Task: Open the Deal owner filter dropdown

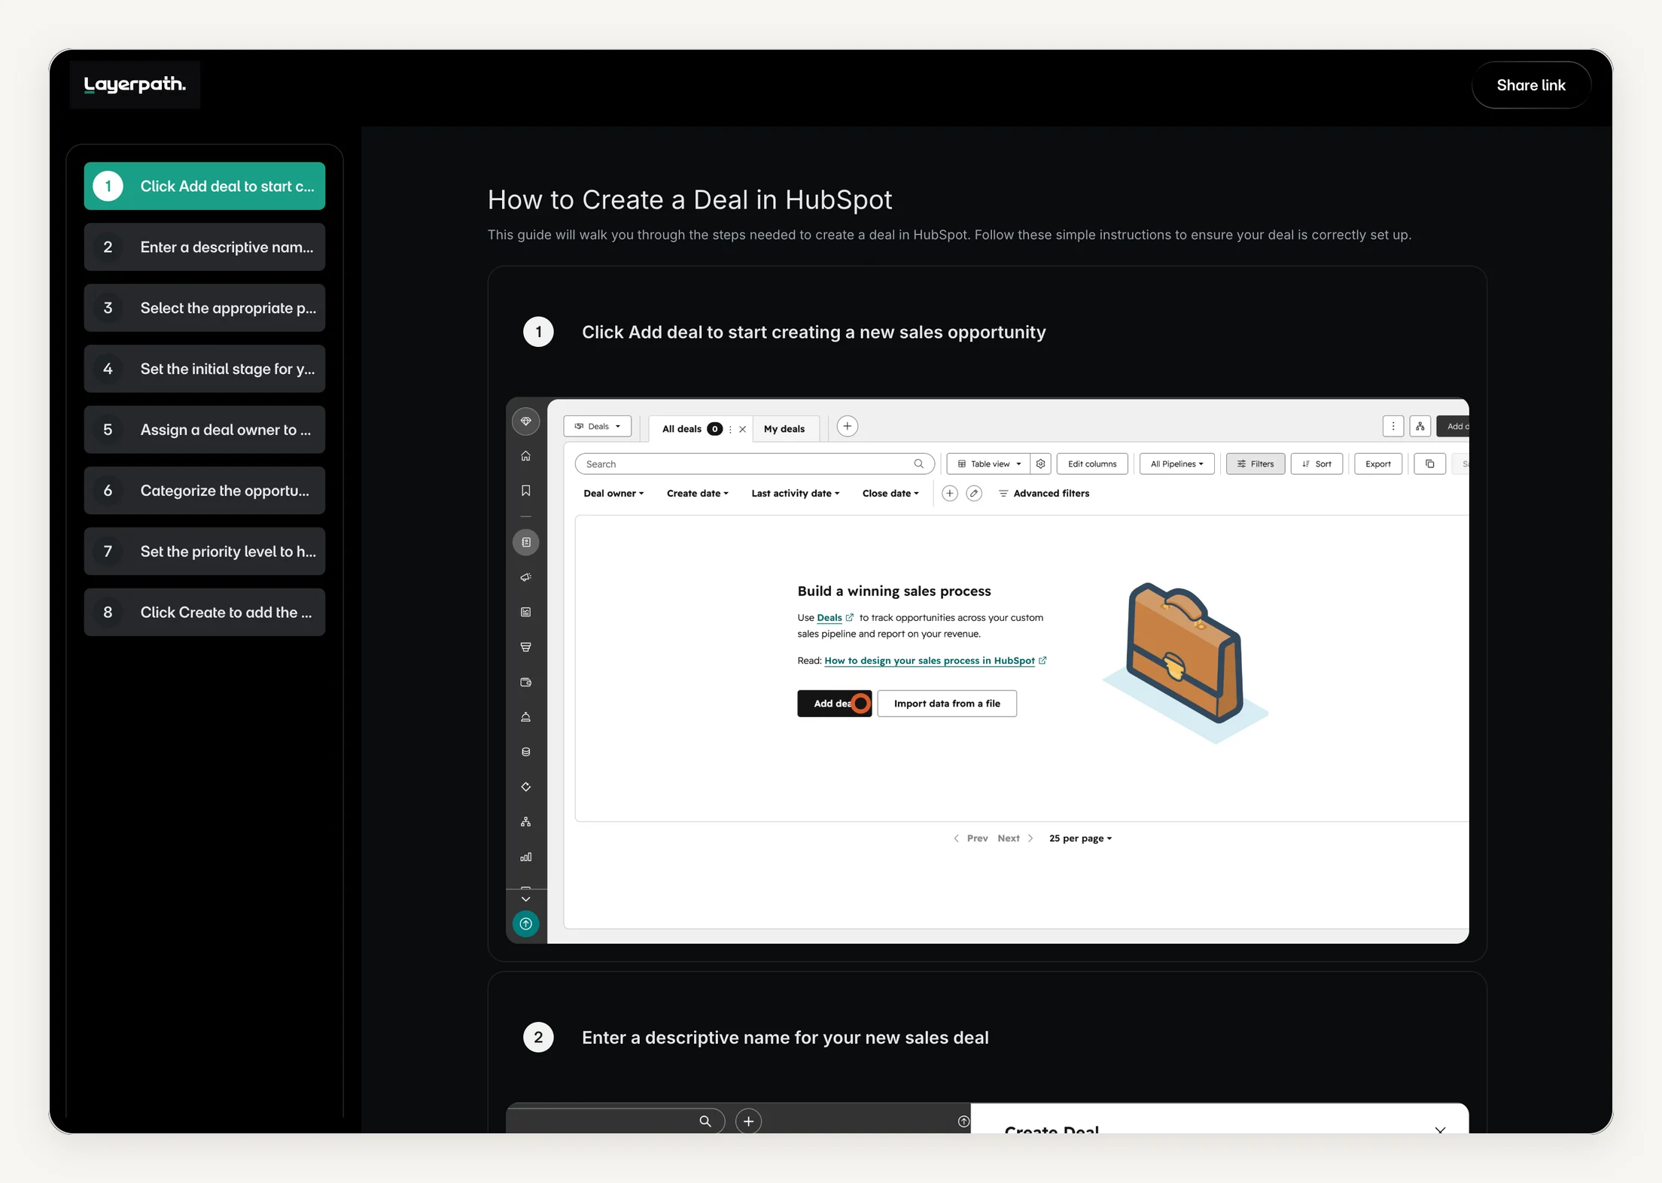Action: click(613, 493)
